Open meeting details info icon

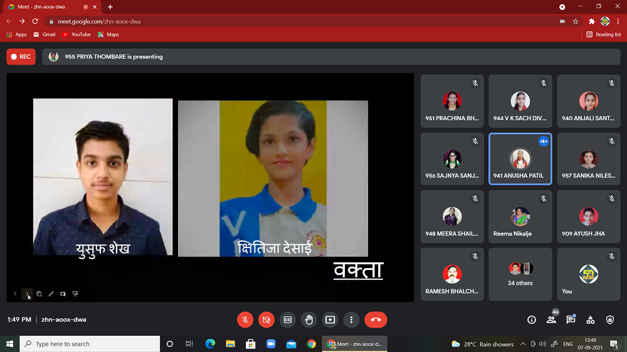pos(532,319)
